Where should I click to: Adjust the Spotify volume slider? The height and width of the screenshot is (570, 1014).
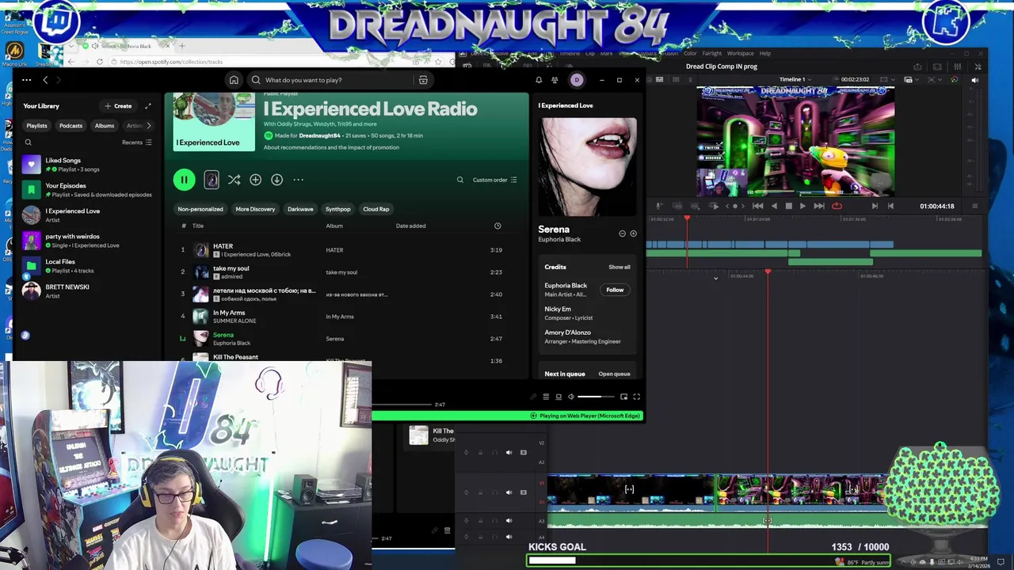pos(596,397)
